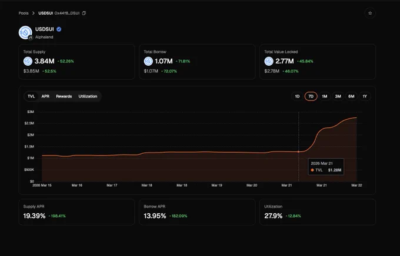This screenshot has width=400, height=256.
Task: Click the breadcrumb chevron after Pools
Action: point(34,13)
